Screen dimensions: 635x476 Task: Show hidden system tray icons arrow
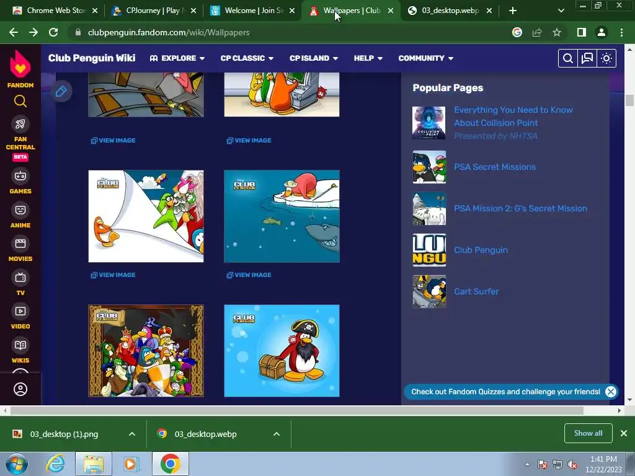[x=527, y=464]
